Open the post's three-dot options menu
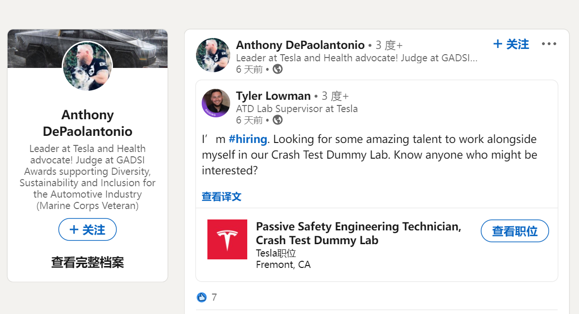The height and width of the screenshot is (314, 579). 549,44
